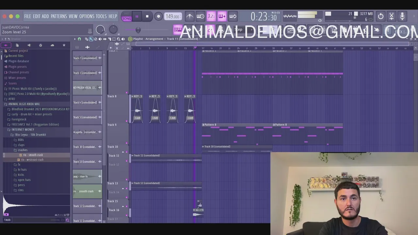
Task: Click the record button
Action: point(158,16)
